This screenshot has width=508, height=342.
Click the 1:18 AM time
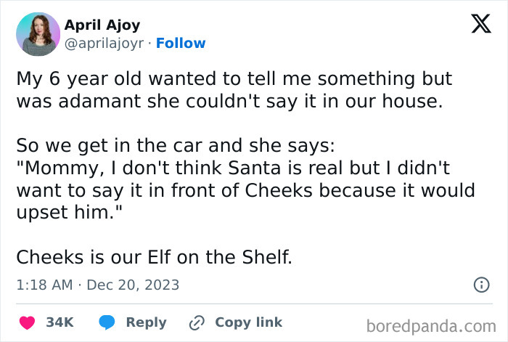pyautogui.click(x=44, y=285)
